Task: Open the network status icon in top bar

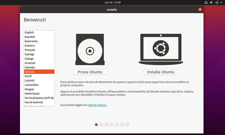Action: point(206,3)
